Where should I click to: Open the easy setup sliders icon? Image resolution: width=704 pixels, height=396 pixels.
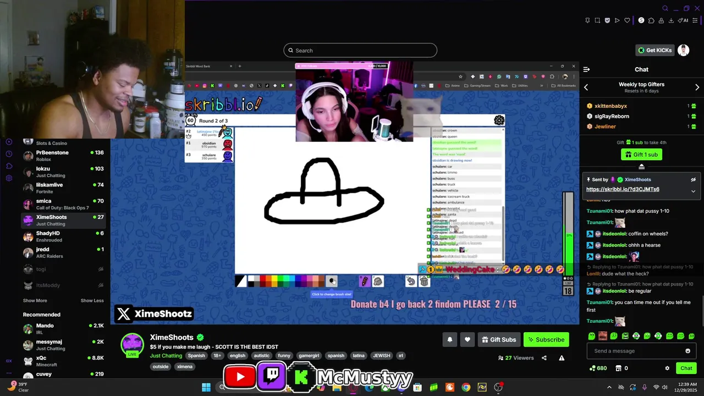696,20
